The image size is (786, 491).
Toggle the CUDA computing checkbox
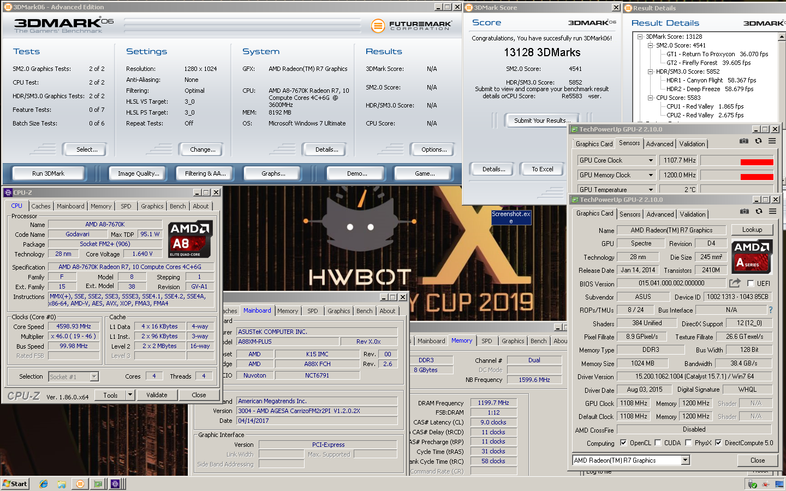tap(658, 442)
